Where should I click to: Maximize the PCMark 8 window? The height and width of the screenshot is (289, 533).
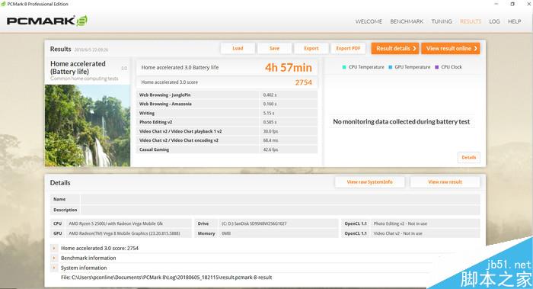pyautogui.click(x=512, y=4)
